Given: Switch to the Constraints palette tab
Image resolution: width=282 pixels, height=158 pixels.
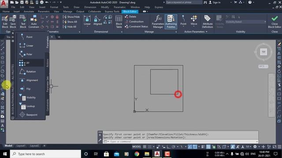Looking at the screenshot, I should point(48,105).
